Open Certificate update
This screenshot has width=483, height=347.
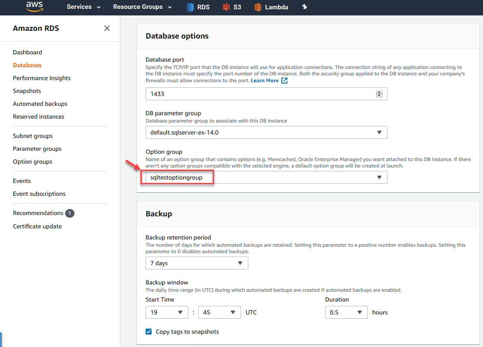pyautogui.click(x=37, y=226)
